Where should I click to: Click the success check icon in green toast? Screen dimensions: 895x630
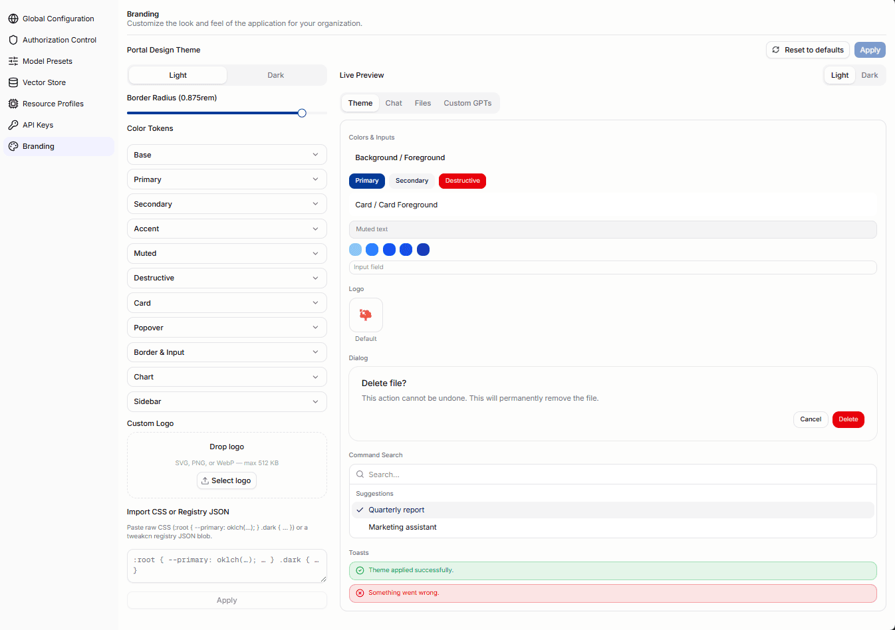(360, 570)
